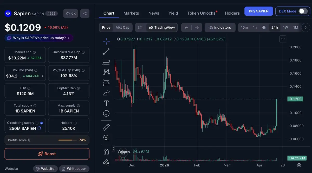312x173 pixels.
Task: Select the 1h interval
Action: 255,27
